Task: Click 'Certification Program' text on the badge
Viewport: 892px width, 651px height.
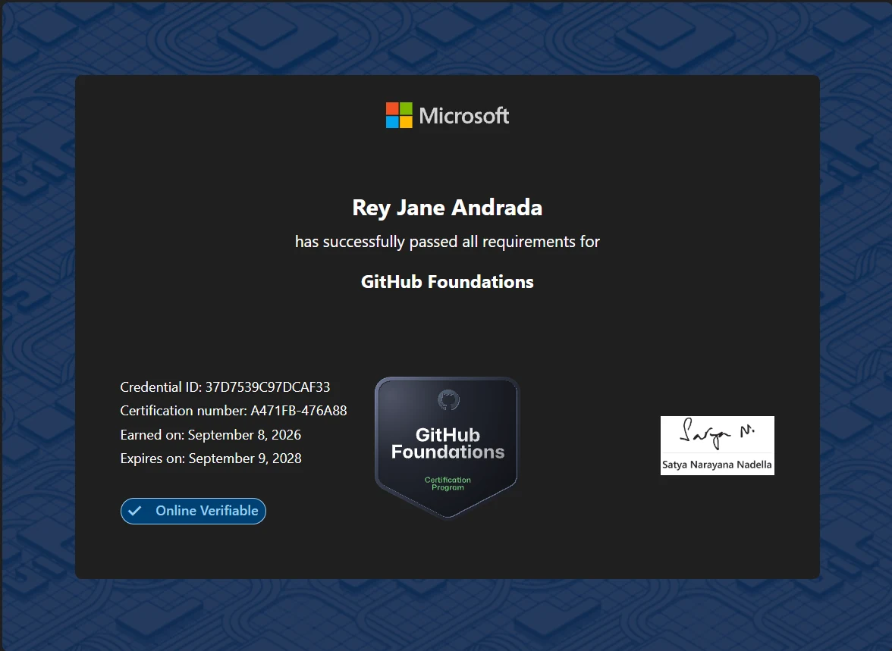Action: point(448,484)
